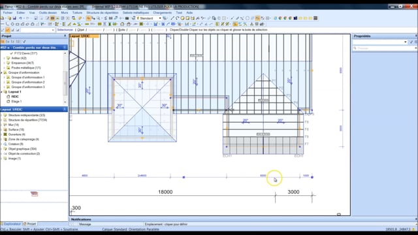Select the angled polyline tool
The width and height of the screenshot is (418, 235).
[x=7, y=24]
